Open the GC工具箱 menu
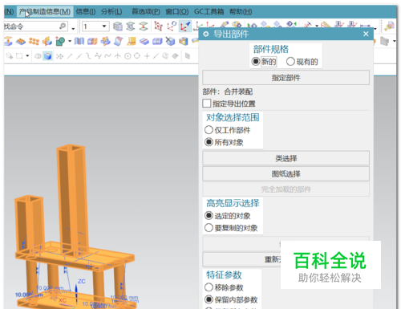Image resolution: width=401 pixels, height=309 pixels. point(209,12)
